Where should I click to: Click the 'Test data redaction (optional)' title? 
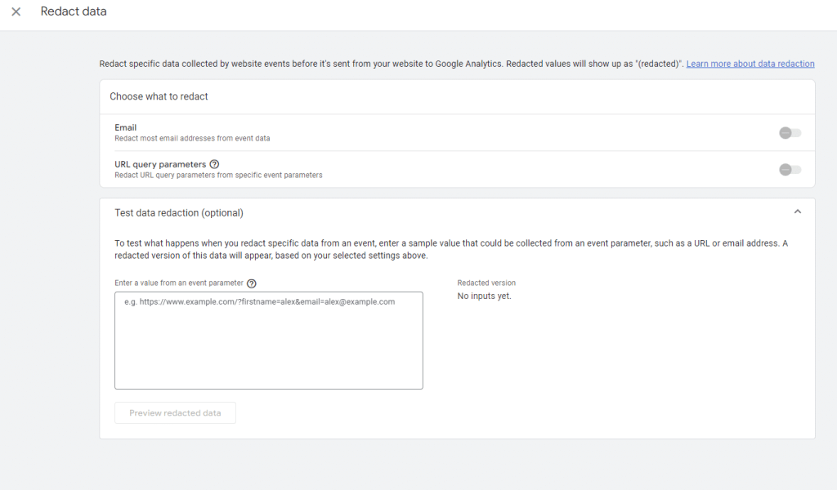tap(179, 213)
